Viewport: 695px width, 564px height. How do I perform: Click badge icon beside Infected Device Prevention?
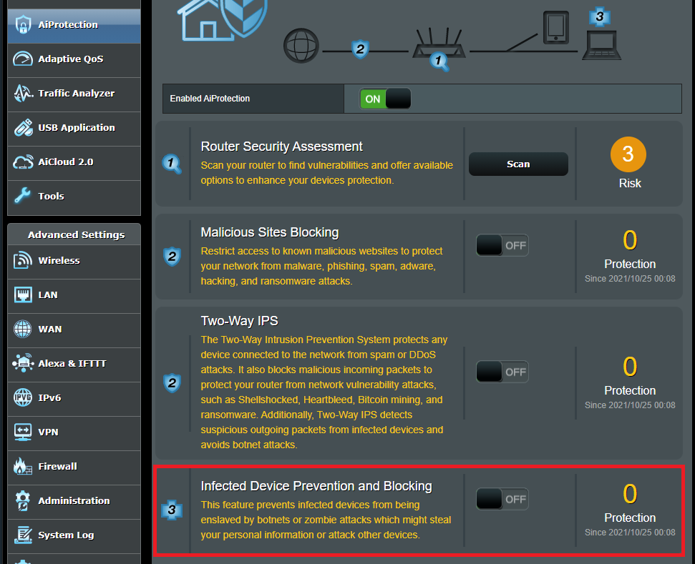click(172, 510)
